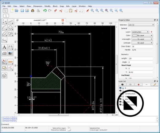
Task: Open the Selection Line (1) dropdown
Action: (x=141, y=25)
